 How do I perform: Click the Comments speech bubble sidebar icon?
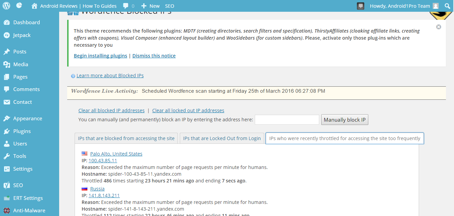click(x=7, y=89)
